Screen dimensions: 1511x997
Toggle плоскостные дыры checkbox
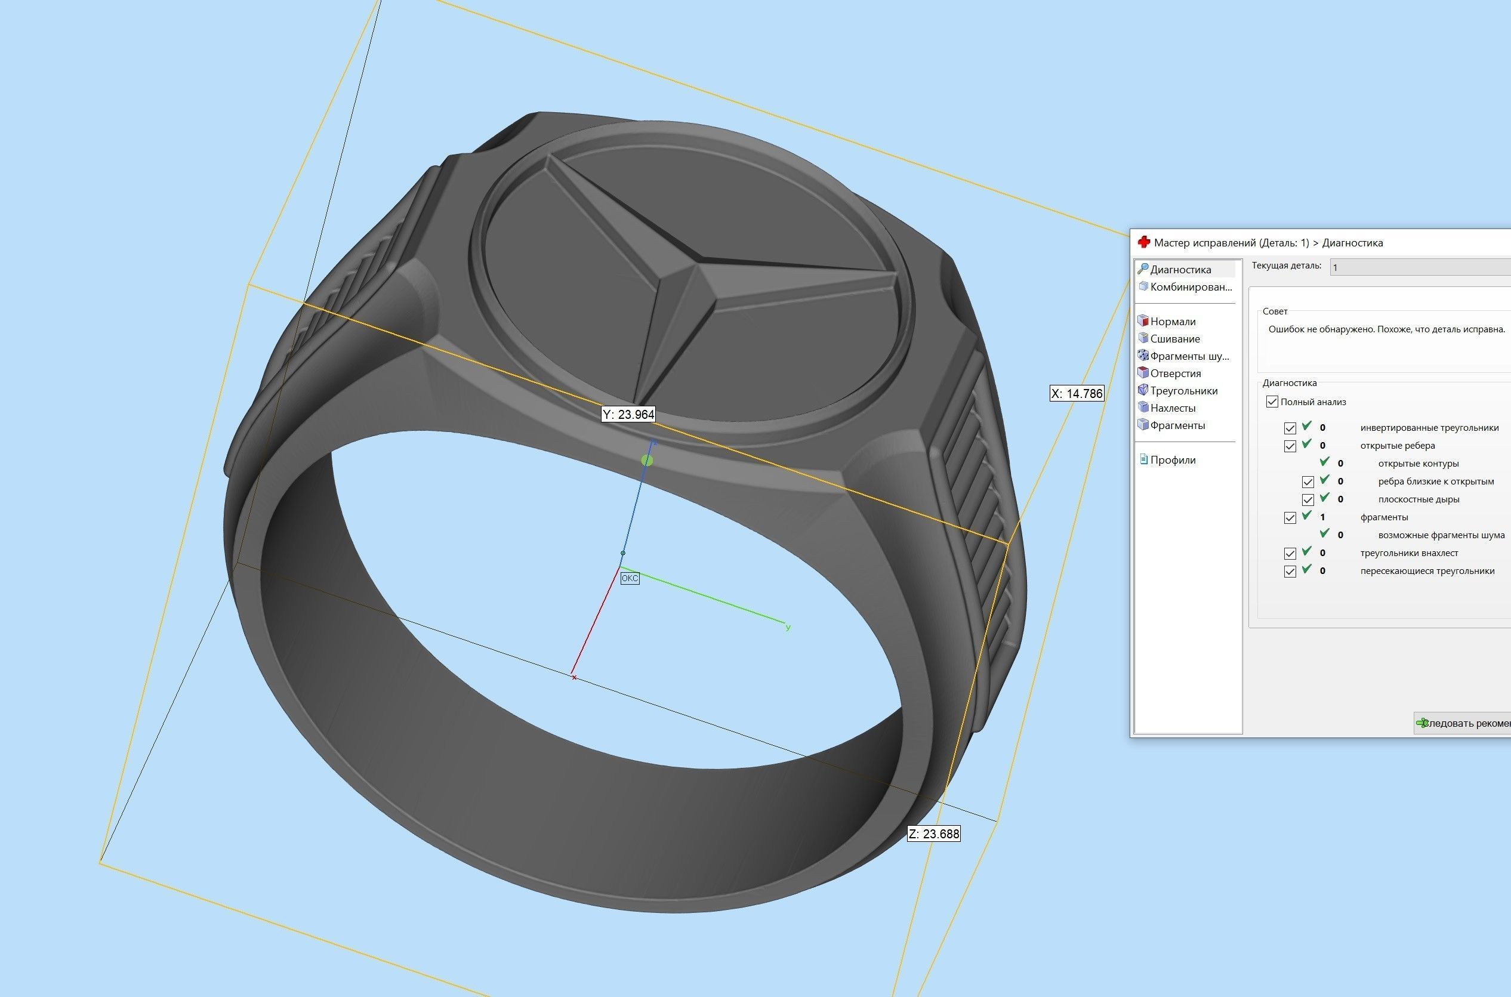1308,500
